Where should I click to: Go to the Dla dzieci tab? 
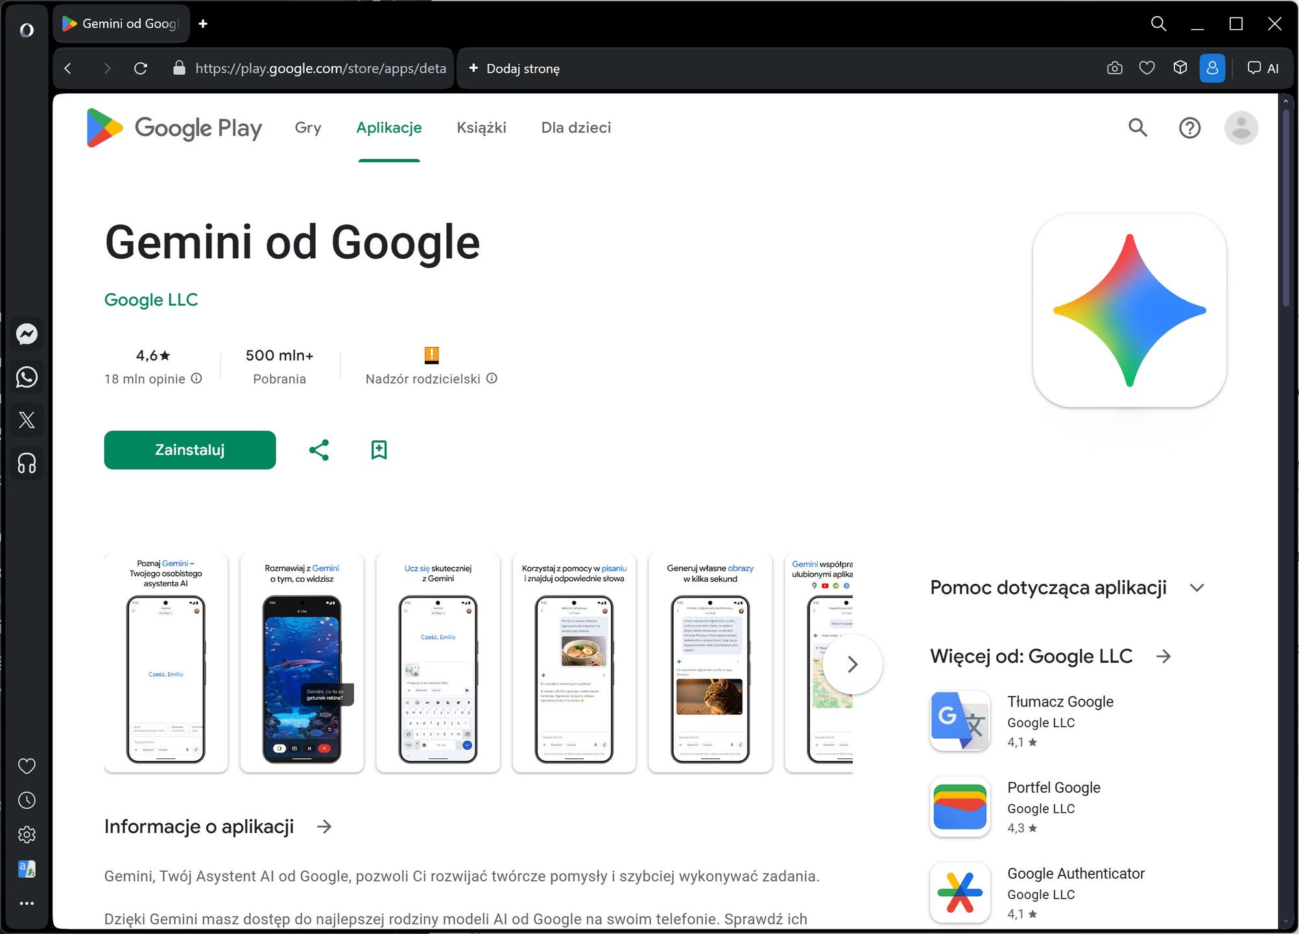click(x=577, y=128)
